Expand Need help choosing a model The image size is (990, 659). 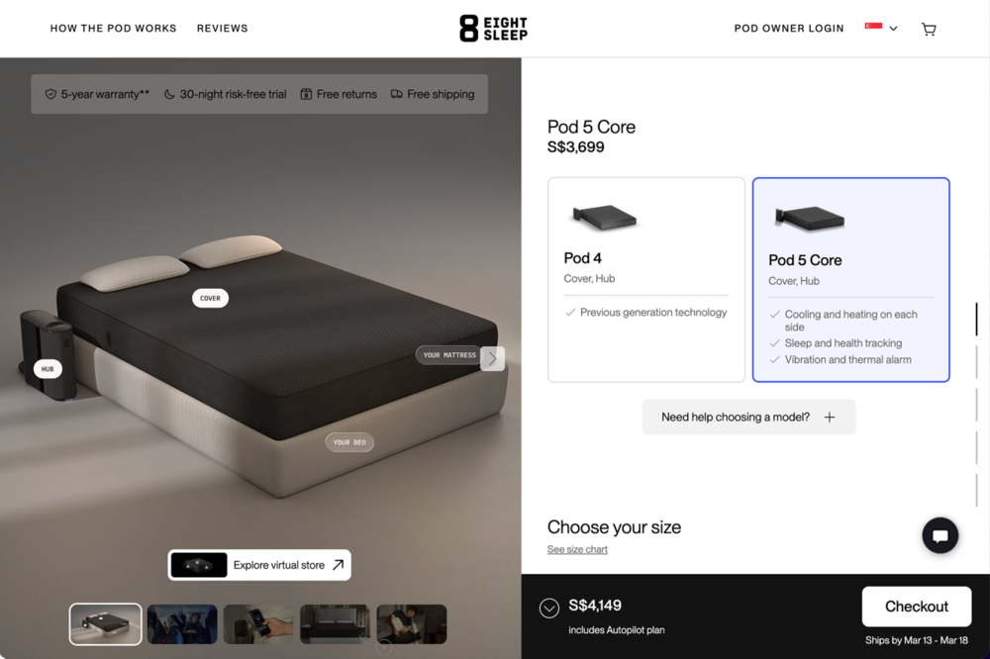point(748,417)
